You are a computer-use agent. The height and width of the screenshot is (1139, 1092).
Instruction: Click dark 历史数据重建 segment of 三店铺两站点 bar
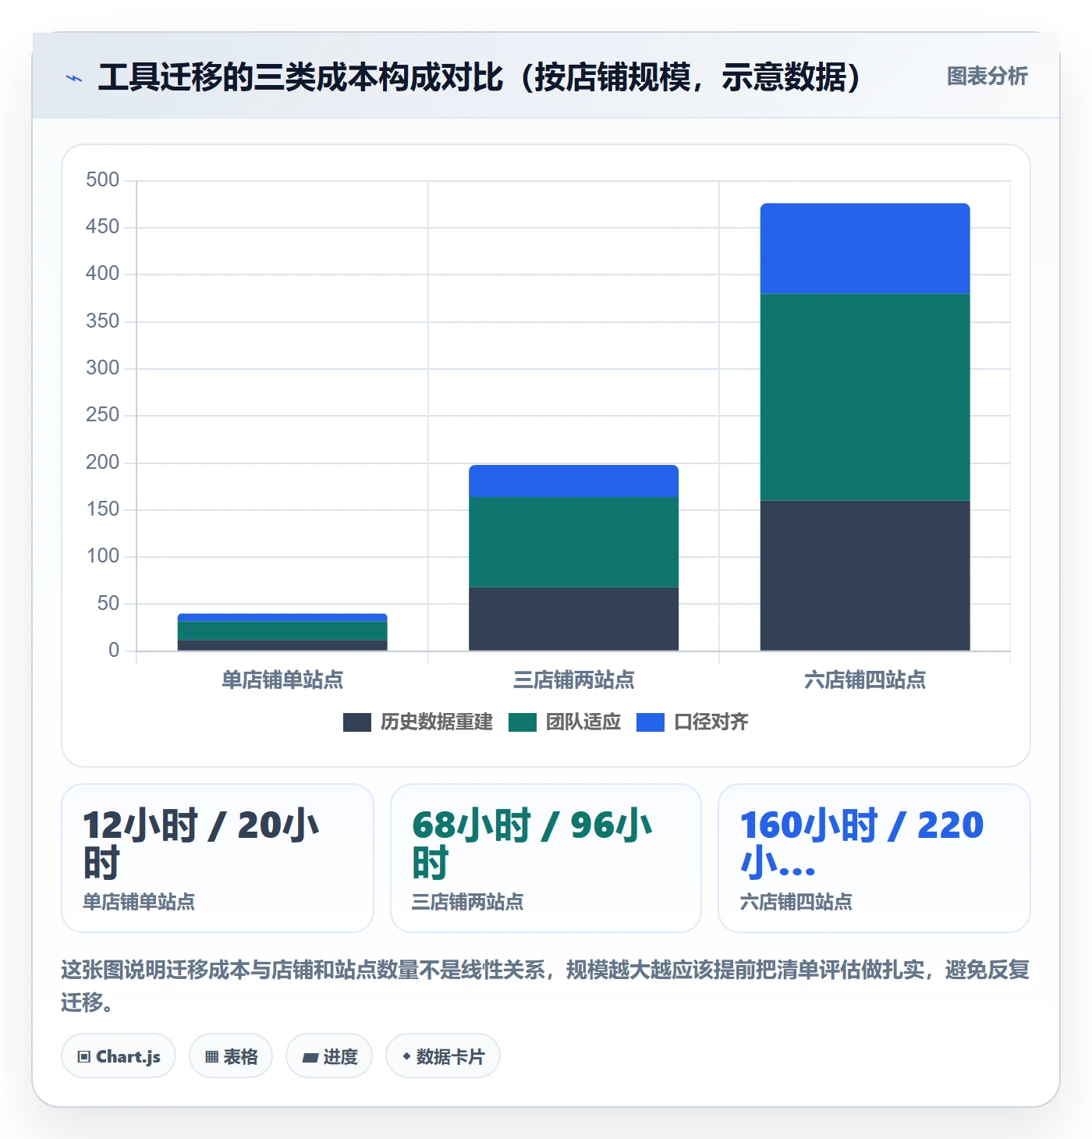point(573,619)
